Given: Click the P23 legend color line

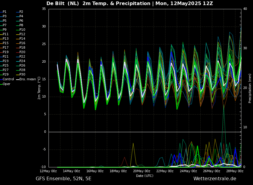Looking at the screenshot, I should pyautogui.click(x=1, y=61).
